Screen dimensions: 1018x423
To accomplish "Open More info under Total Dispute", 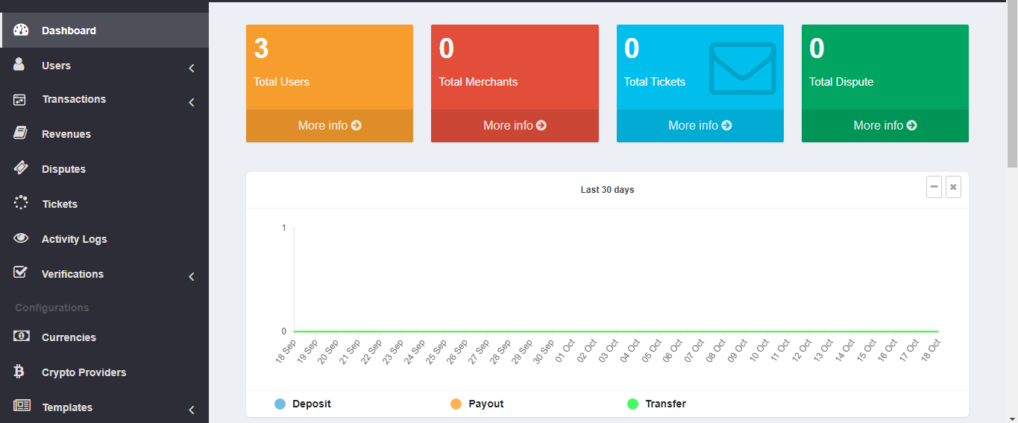I will 885,126.
